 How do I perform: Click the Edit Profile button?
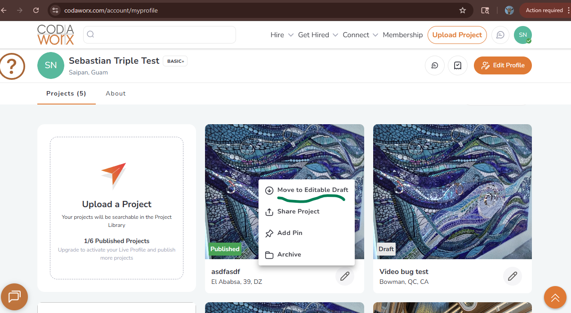[503, 65]
